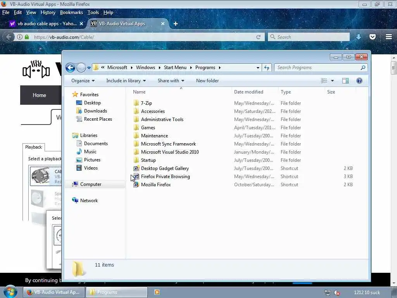
Task: Open the Organize menu
Action: pos(83,81)
